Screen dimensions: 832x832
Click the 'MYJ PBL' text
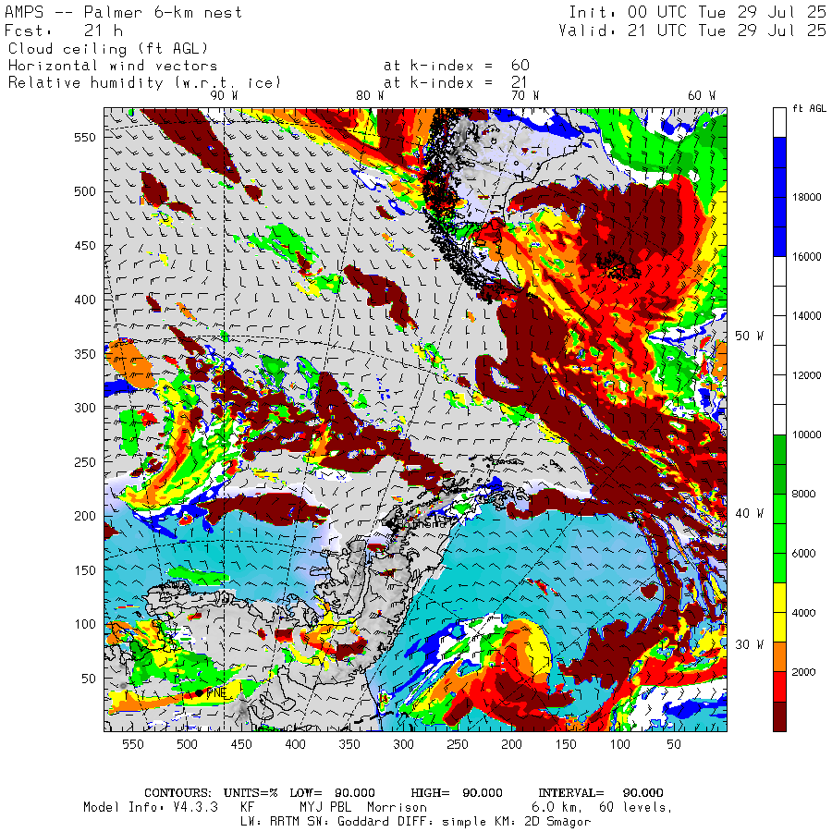tap(324, 808)
